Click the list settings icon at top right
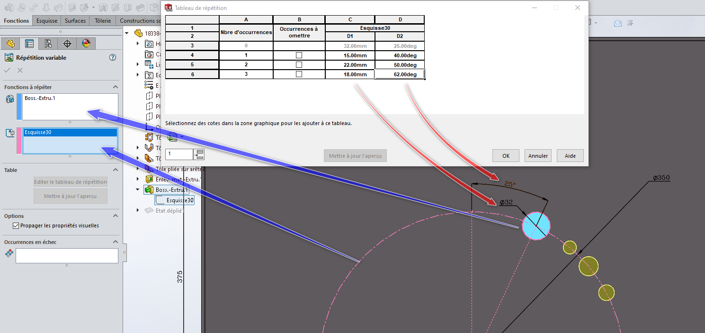Viewport: 705px width, 333px height. point(630,23)
